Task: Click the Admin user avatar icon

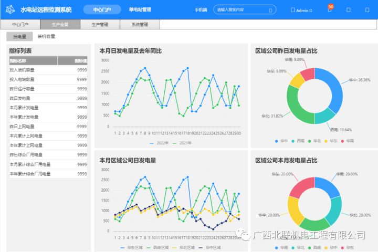Action: tap(293, 10)
